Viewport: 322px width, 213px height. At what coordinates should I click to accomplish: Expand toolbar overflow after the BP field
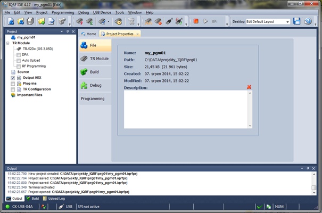(227, 24)
